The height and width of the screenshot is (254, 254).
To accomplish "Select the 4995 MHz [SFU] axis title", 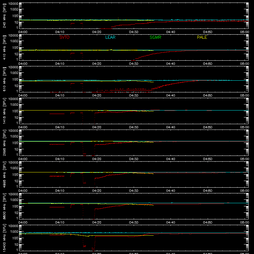I will [x=4, y=174].
